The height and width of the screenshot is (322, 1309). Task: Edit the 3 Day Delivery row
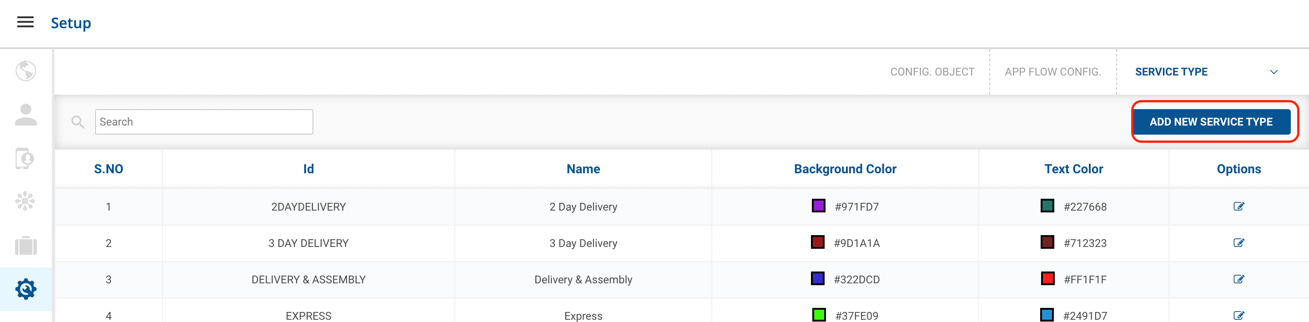1239,243
